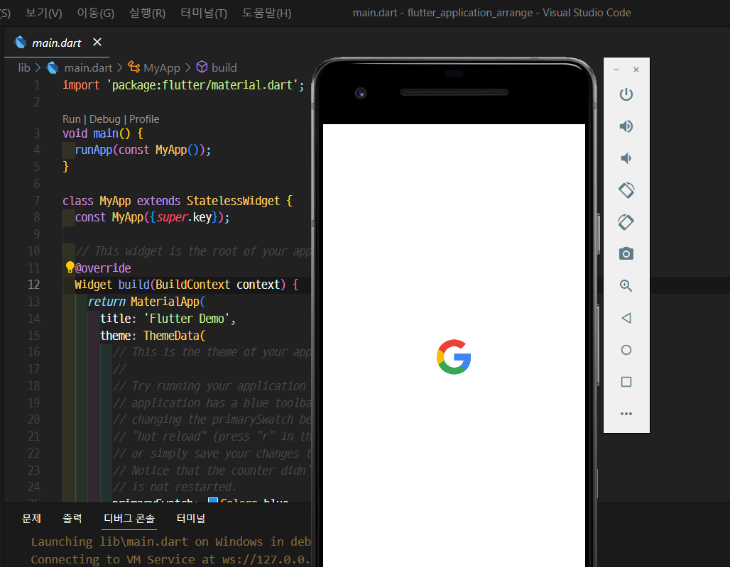Open emulator extended controls (three dots)
This screenshot has height=567, width=730.
pos(626,414)
